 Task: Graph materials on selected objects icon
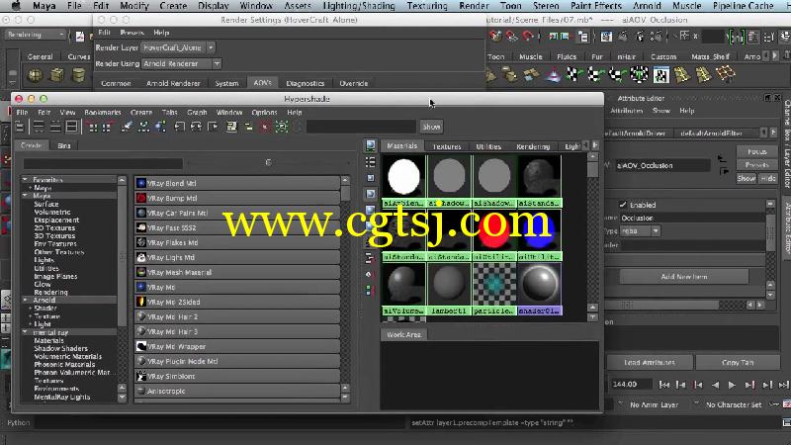pyautogui.click(x=160, y=127)
